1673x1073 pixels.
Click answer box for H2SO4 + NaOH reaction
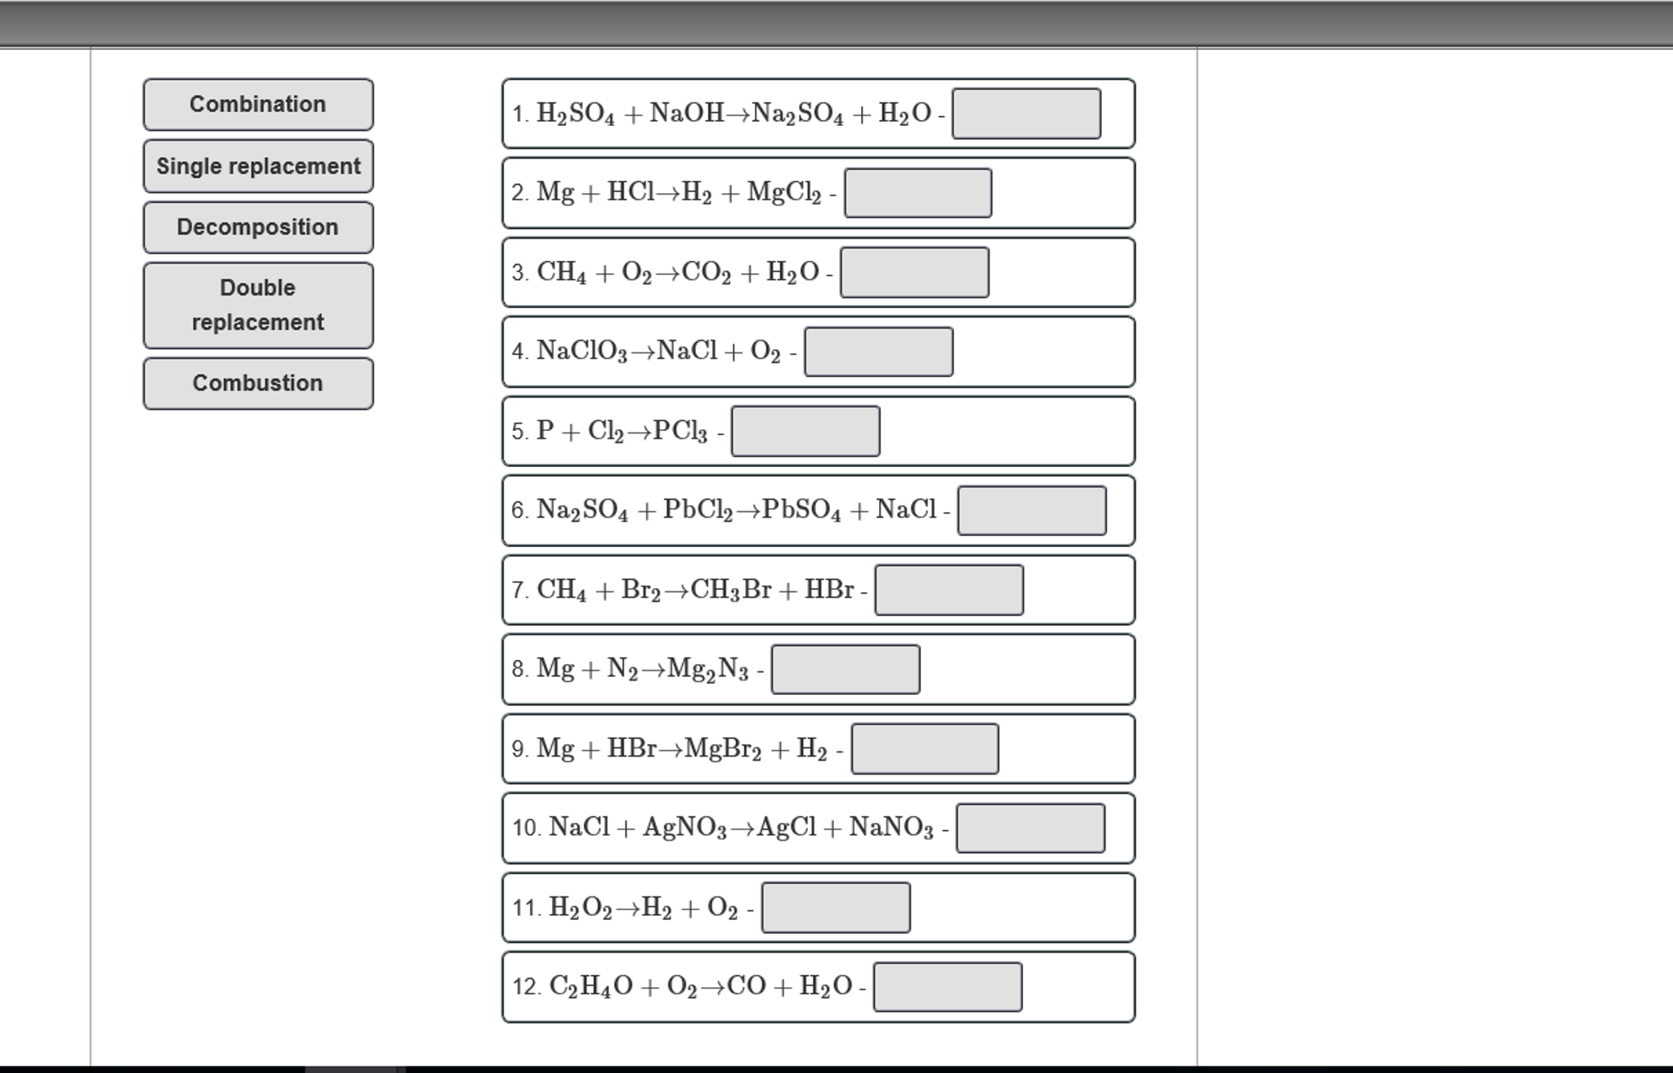point(1025,114)
